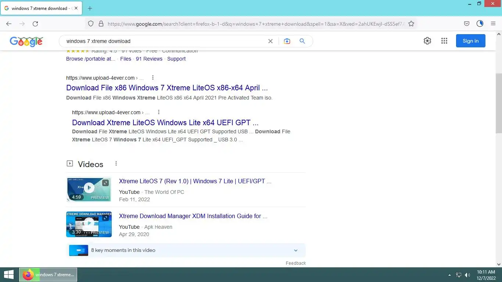Open the Firefox account icon
The height and width of the screenshot is (282, 502).
[480, 23]
